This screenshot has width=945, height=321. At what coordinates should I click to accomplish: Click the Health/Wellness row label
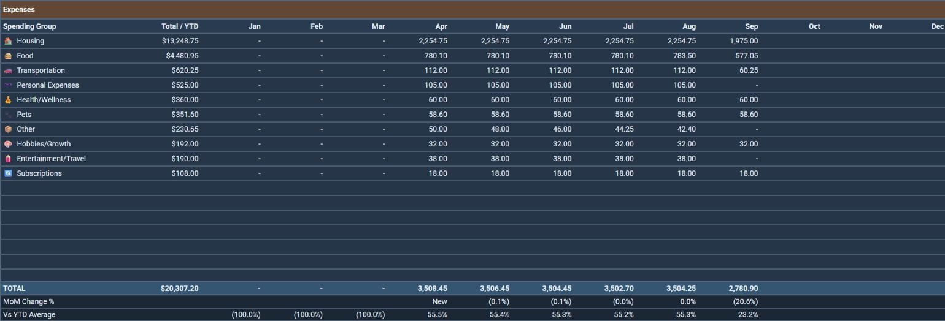pos(44,100)
